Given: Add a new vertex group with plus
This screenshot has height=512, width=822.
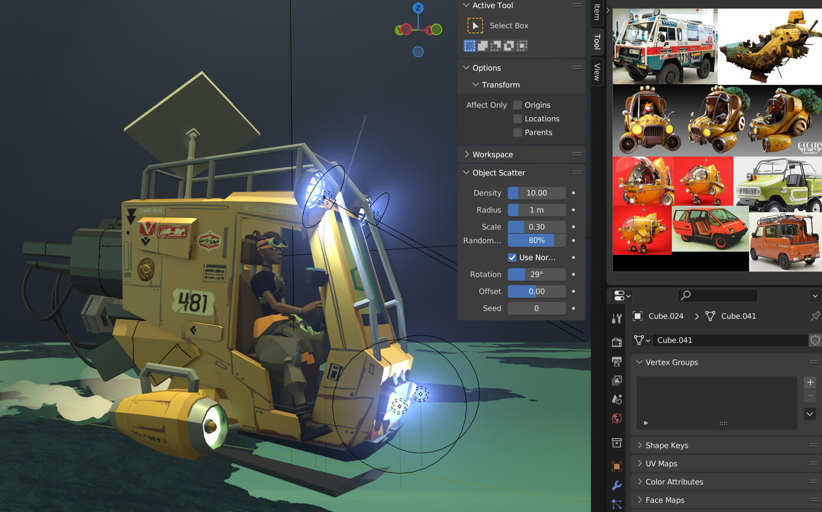Looking at the screenshot, I should tap(810, 383).
